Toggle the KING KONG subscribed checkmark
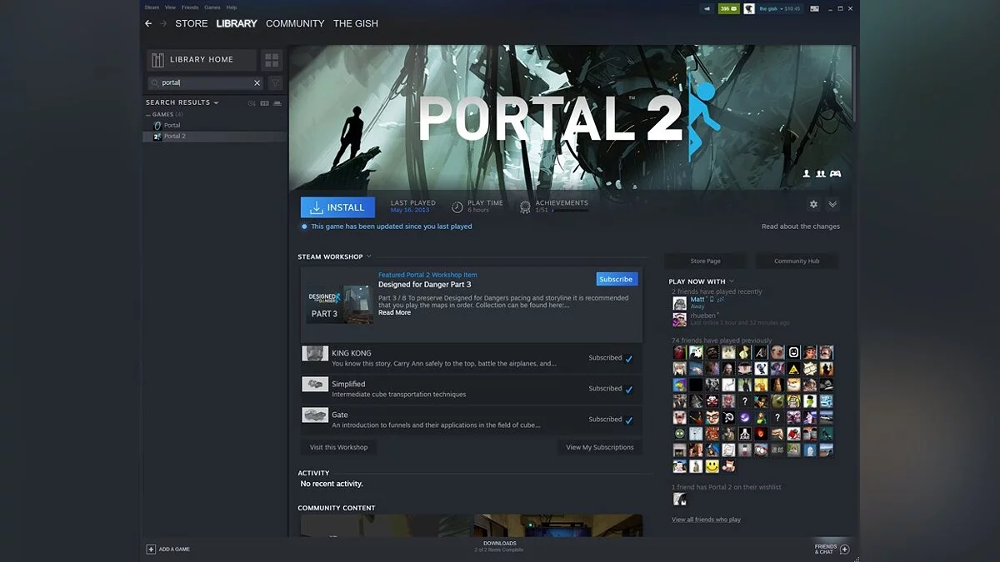The image size is (1000, 562). point(628,359)
